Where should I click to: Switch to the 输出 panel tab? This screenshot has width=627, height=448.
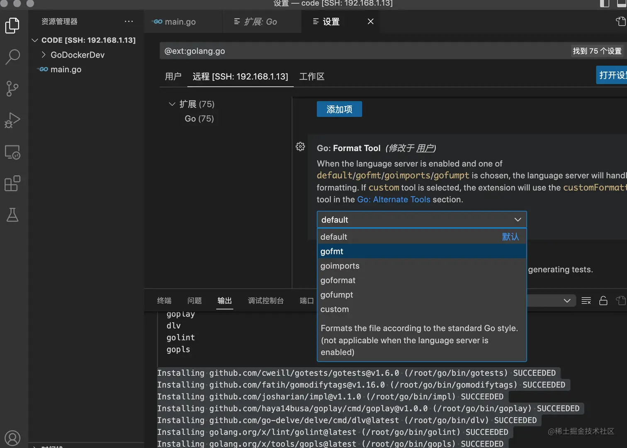(x=225, y=300)
